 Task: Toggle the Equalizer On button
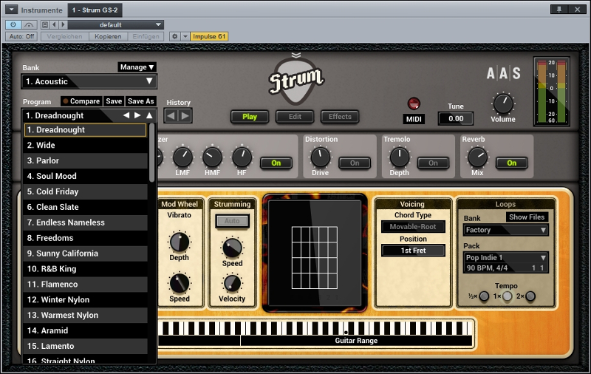pos(276,163)
